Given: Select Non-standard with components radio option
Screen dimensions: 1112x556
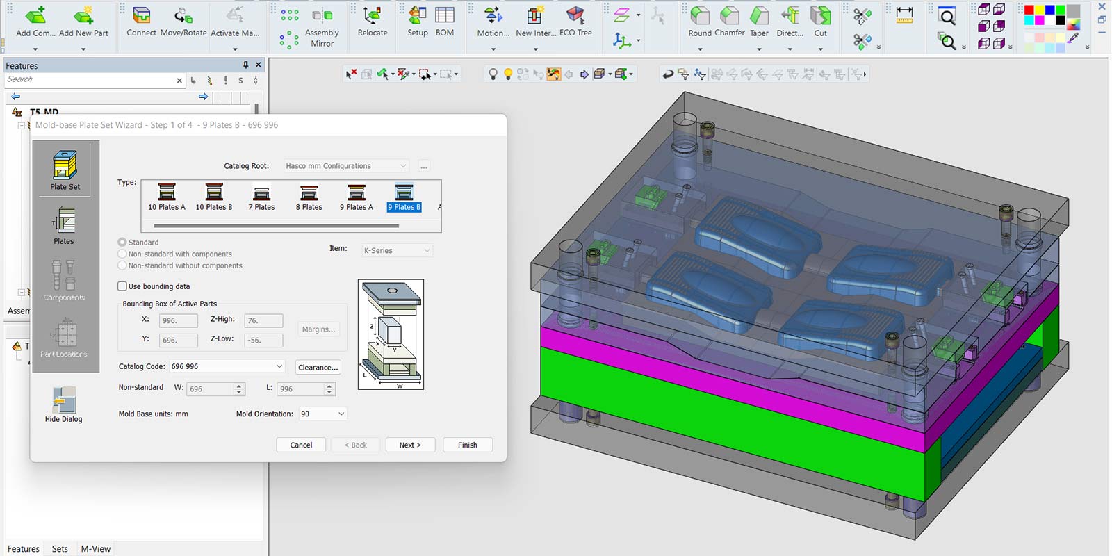Looking at the screenshot, I should coord(122,254).
